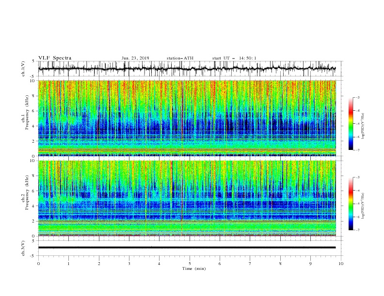384x296 pixels.
Task: Click the time axis tick label "9"
Action: tap(310, 264)
